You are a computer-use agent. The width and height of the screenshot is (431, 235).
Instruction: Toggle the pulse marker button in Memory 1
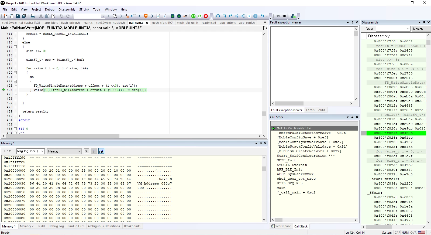tap(94, 151)
